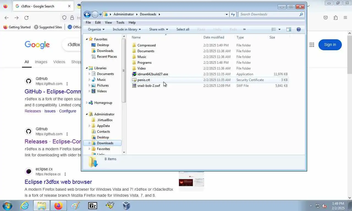Open 7-Zip from the taskbar
Viewport: 352px width, 211px height.
(92, 206)
